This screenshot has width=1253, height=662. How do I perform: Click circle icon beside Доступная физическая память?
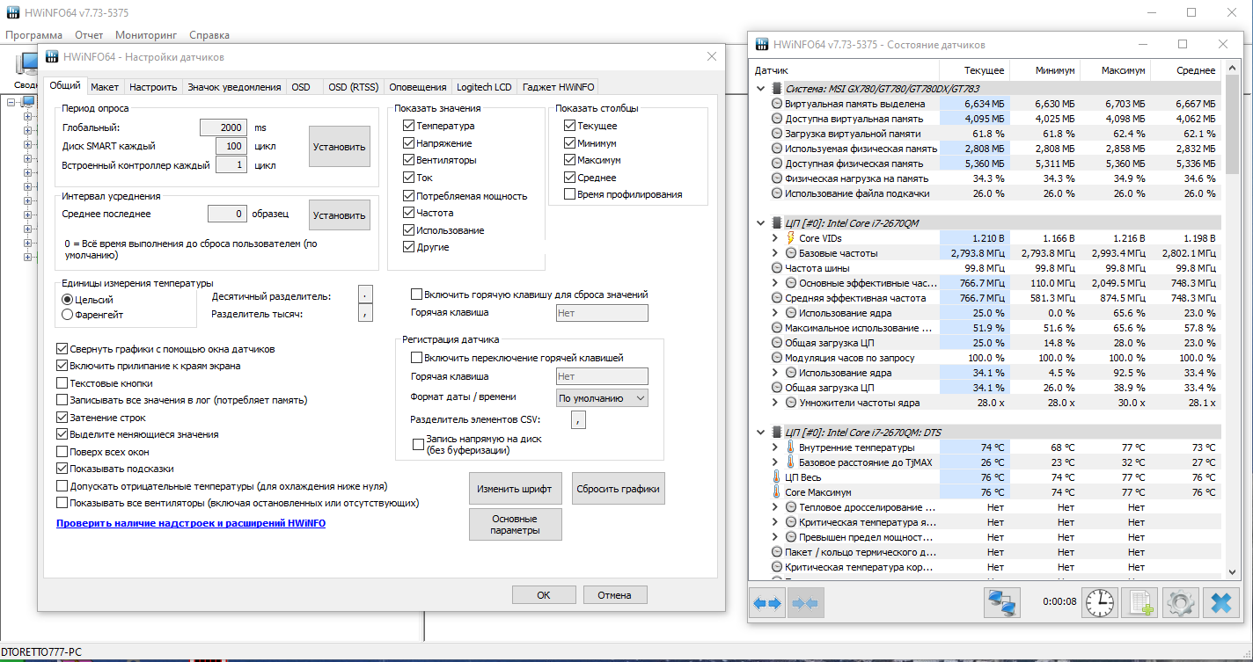(x=777, y=164)
